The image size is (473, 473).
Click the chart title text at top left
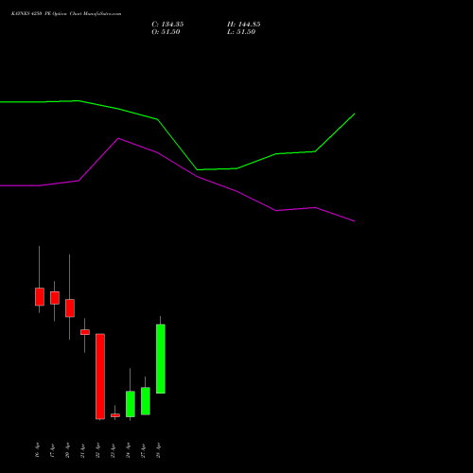pyautogui.click(x=66, y=14)
